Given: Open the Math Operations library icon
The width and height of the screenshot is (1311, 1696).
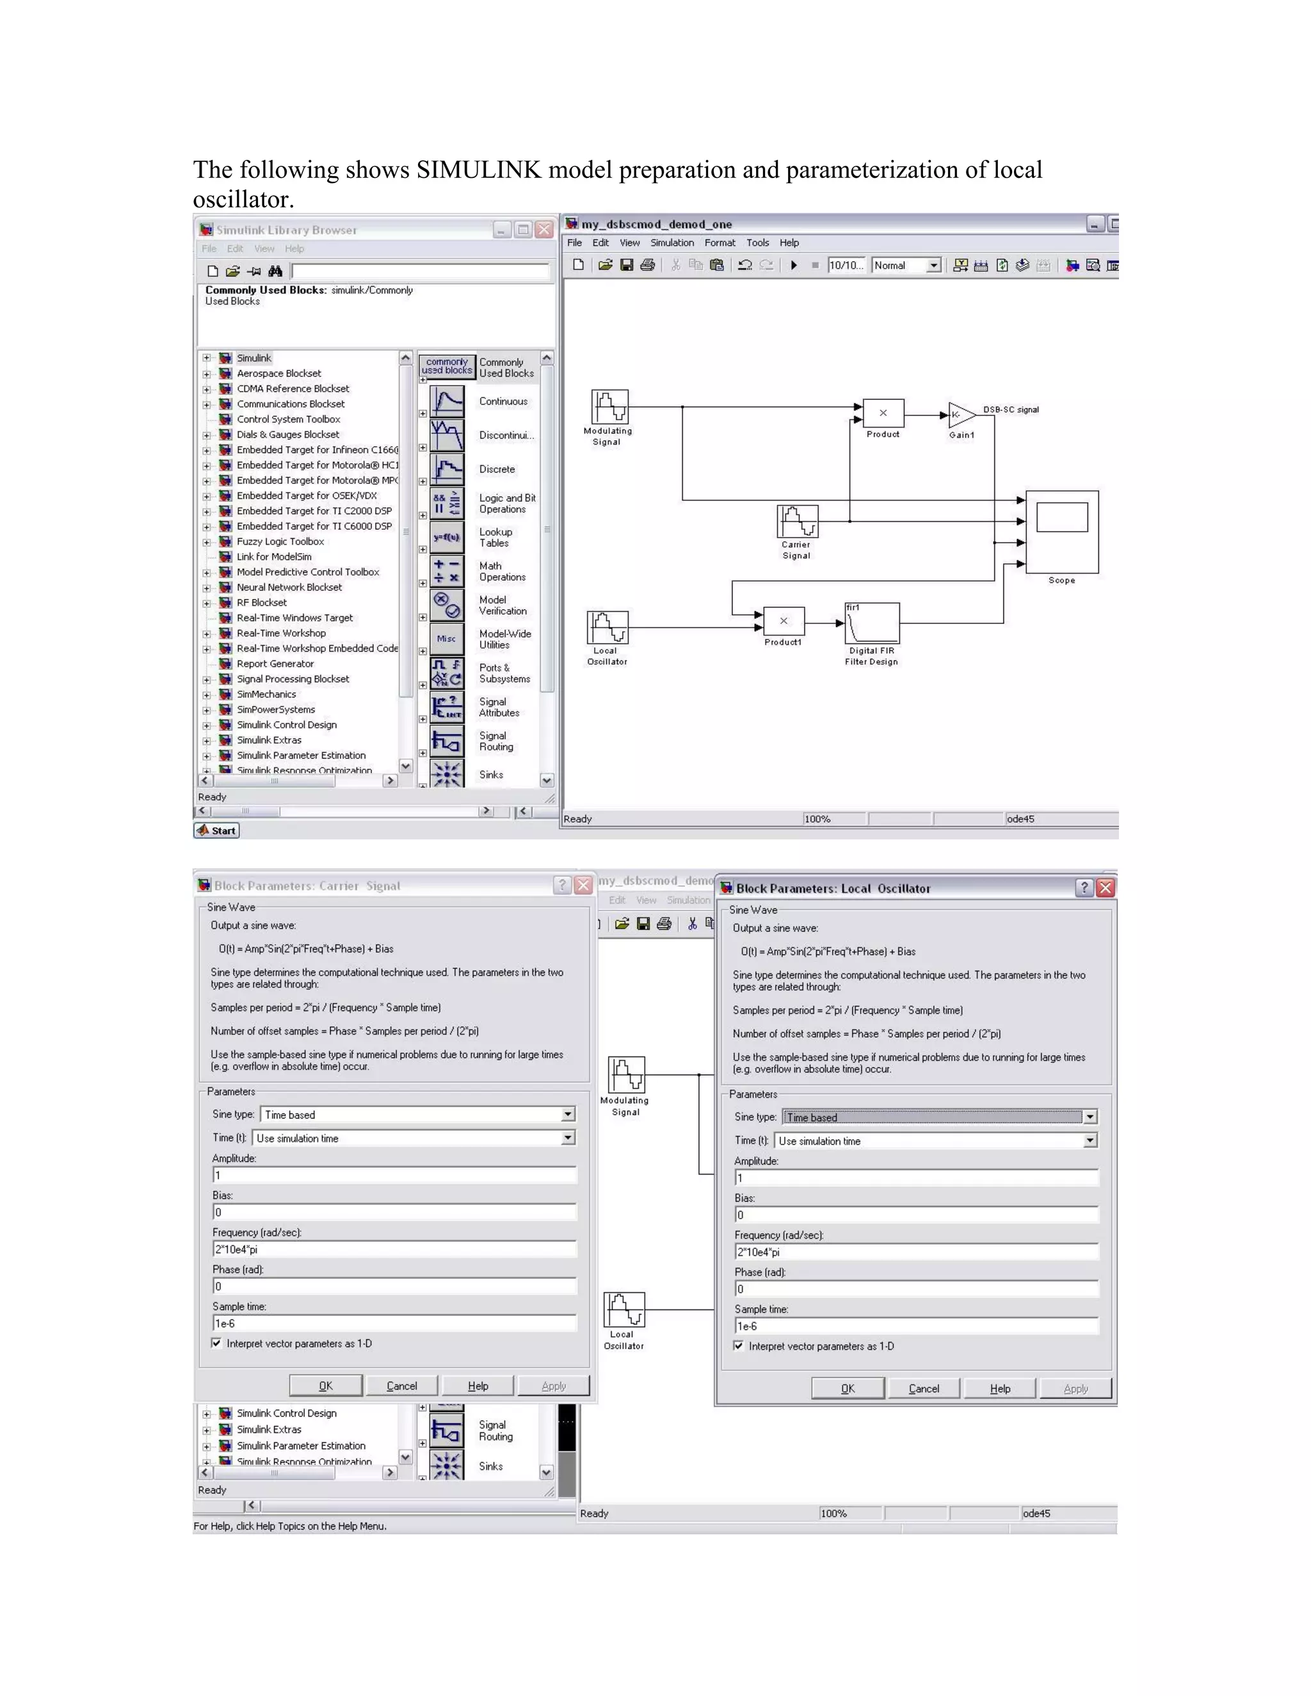Looking at the screenshot, I should (447, 572).
